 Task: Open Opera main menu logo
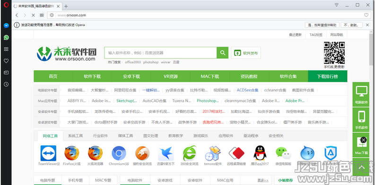(x=6, y=5)
